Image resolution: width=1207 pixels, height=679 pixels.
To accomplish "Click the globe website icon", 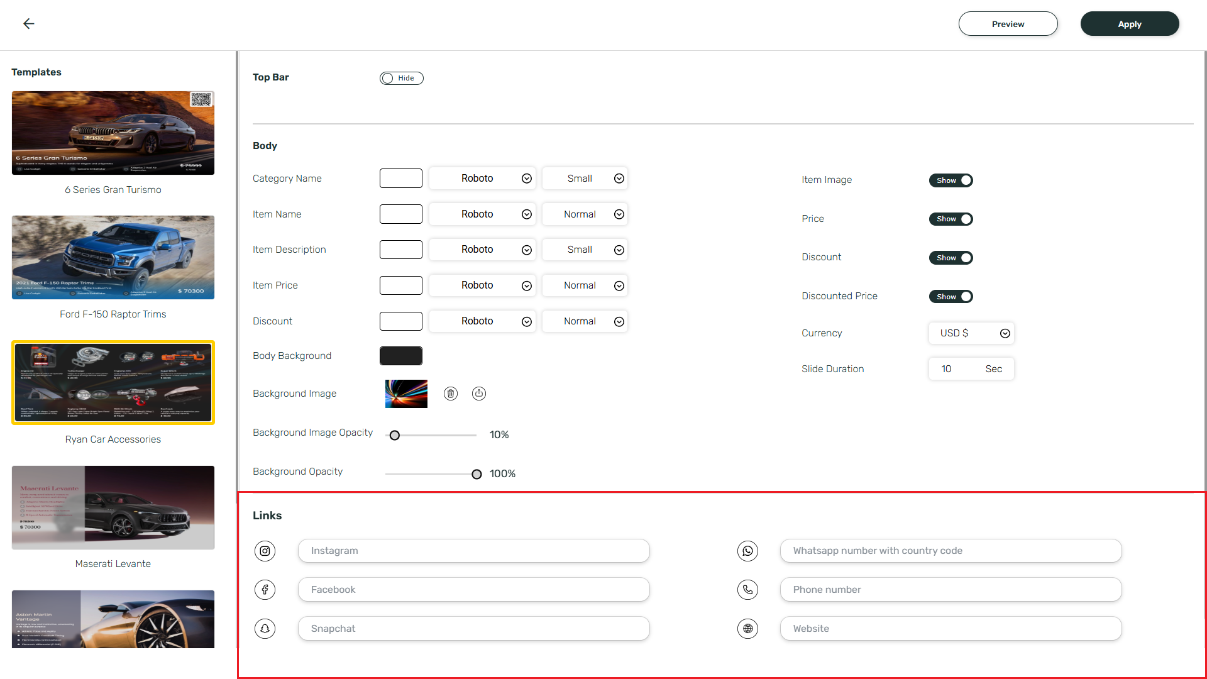I will click(x=747, y=629).
